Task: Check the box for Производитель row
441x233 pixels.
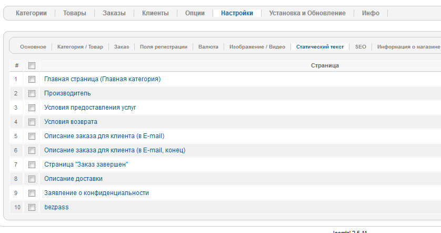Action: coord(32,93)
